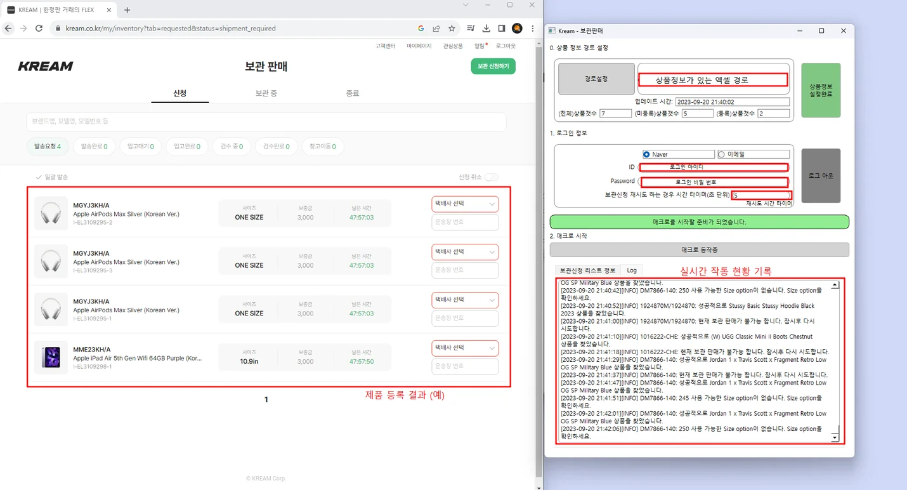Open browser downloads

click(486, 29)
